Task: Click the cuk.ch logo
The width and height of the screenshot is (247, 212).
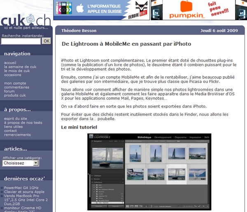Action: point(26,20)
